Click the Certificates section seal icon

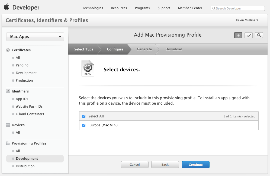8,50
